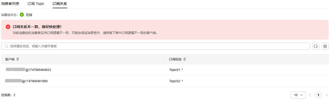
Task: Click page number 1 button
Action: point(318,95)
